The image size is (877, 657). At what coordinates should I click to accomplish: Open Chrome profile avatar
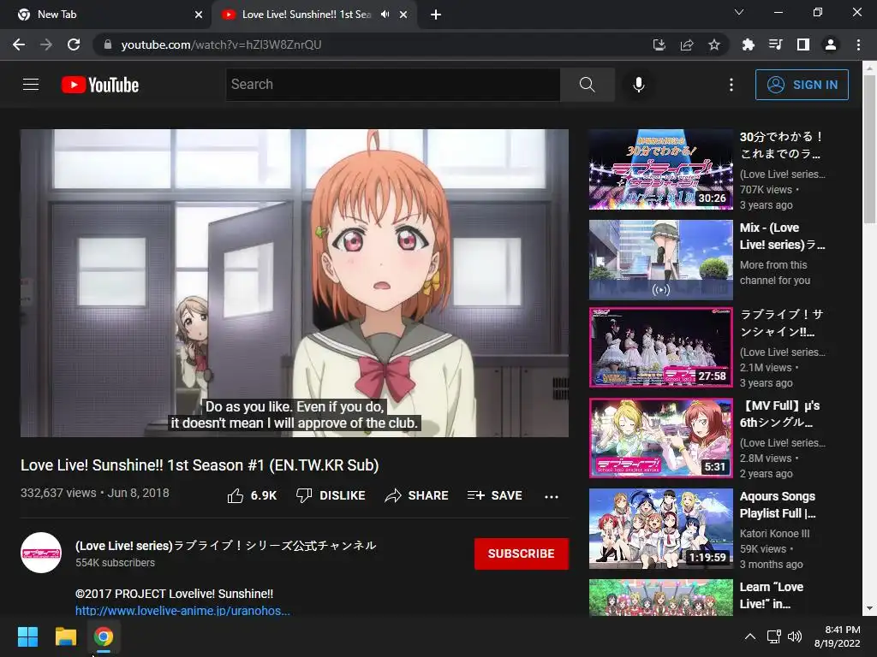click(831, 44)
